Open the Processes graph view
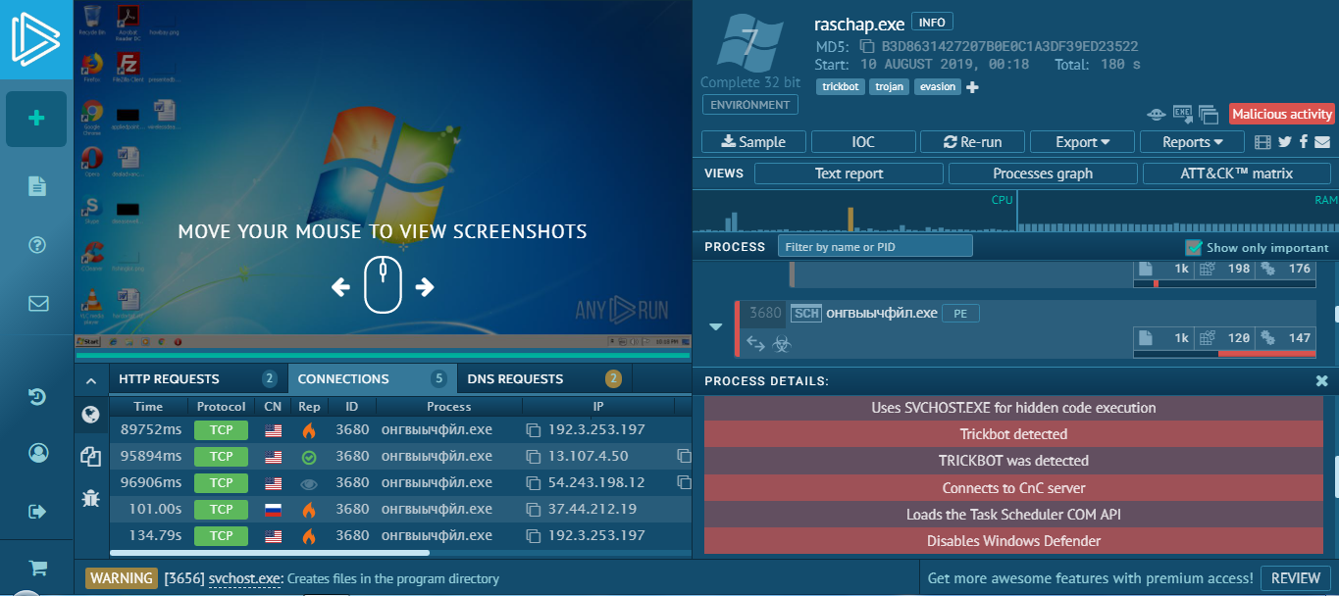This screenshot has width=1339, height=596. tap(1043, 174)
